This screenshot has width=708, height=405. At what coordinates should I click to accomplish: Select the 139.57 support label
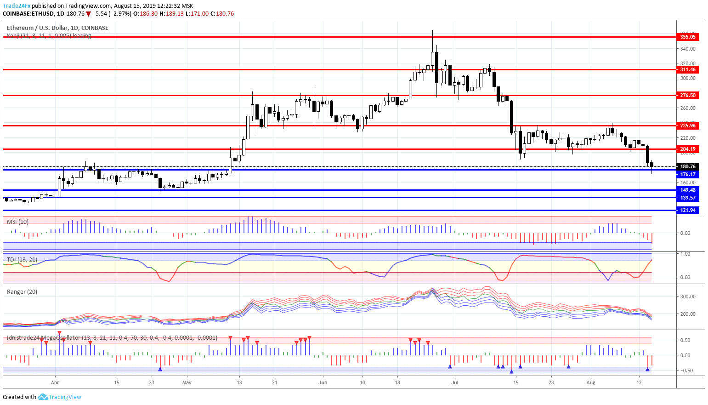pyautogui.click(x=688, y=198)
